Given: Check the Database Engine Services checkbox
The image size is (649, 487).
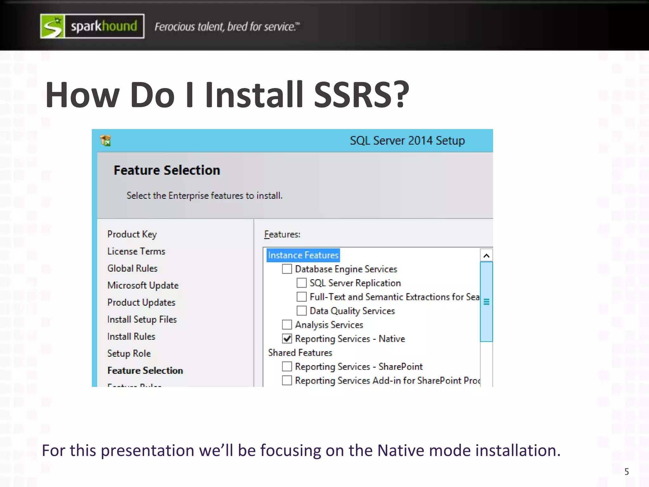Looking at the screenshot, I should coord(287,269).
